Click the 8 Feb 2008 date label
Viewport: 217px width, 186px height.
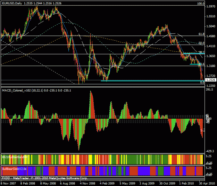[x=28, y=184]
